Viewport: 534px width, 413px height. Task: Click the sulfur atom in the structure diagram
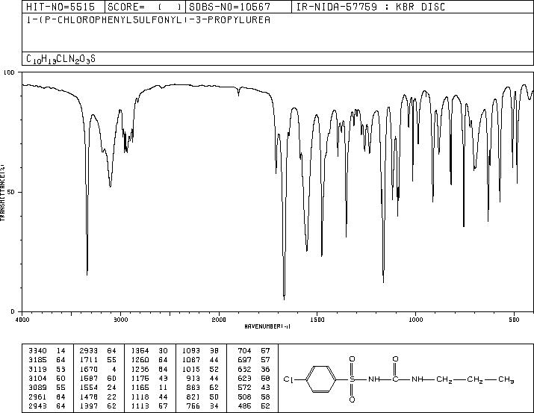tap(352, 379)
